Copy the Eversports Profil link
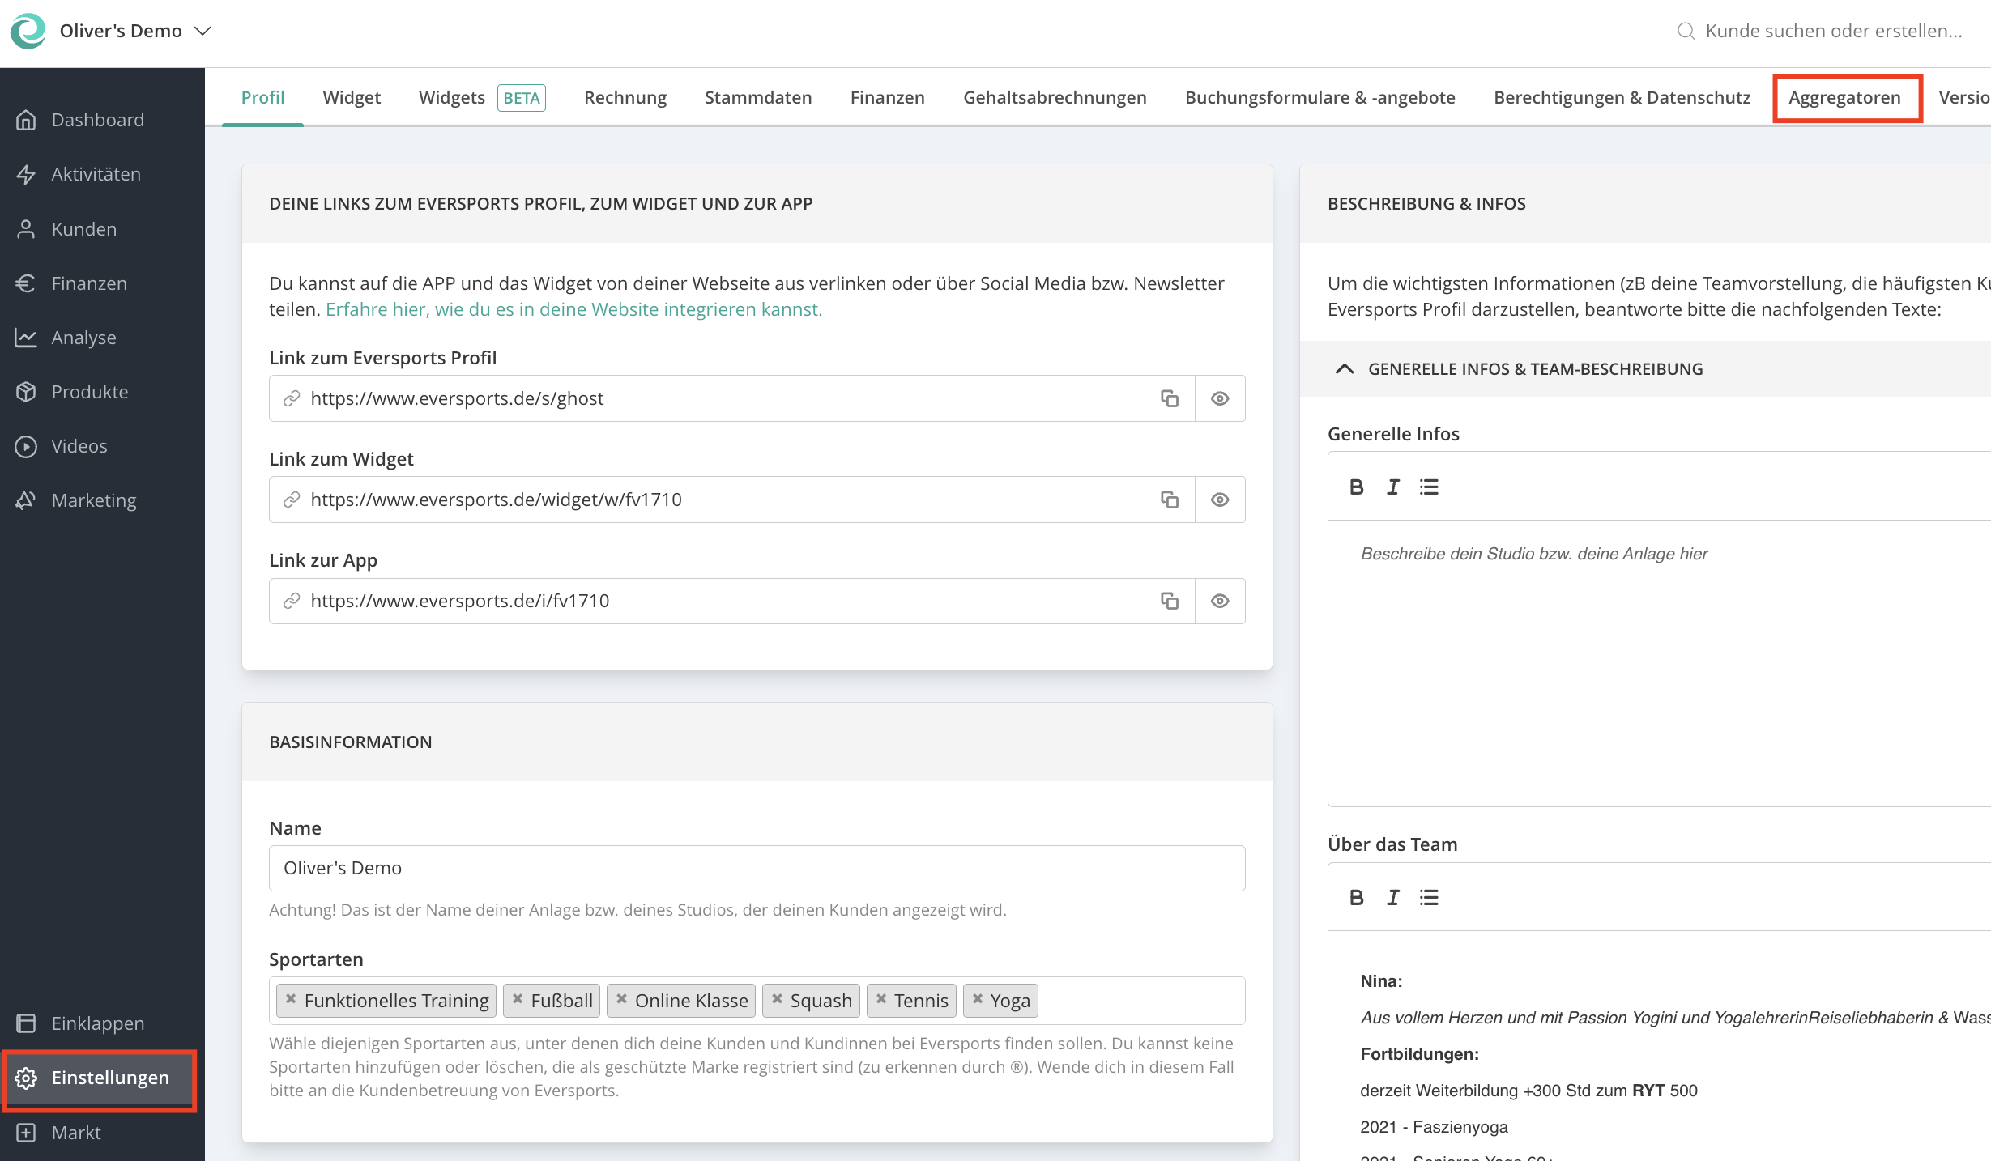Image resolution: width=1991 pixels, height=1161 pixels. (x=1170, y=398)
